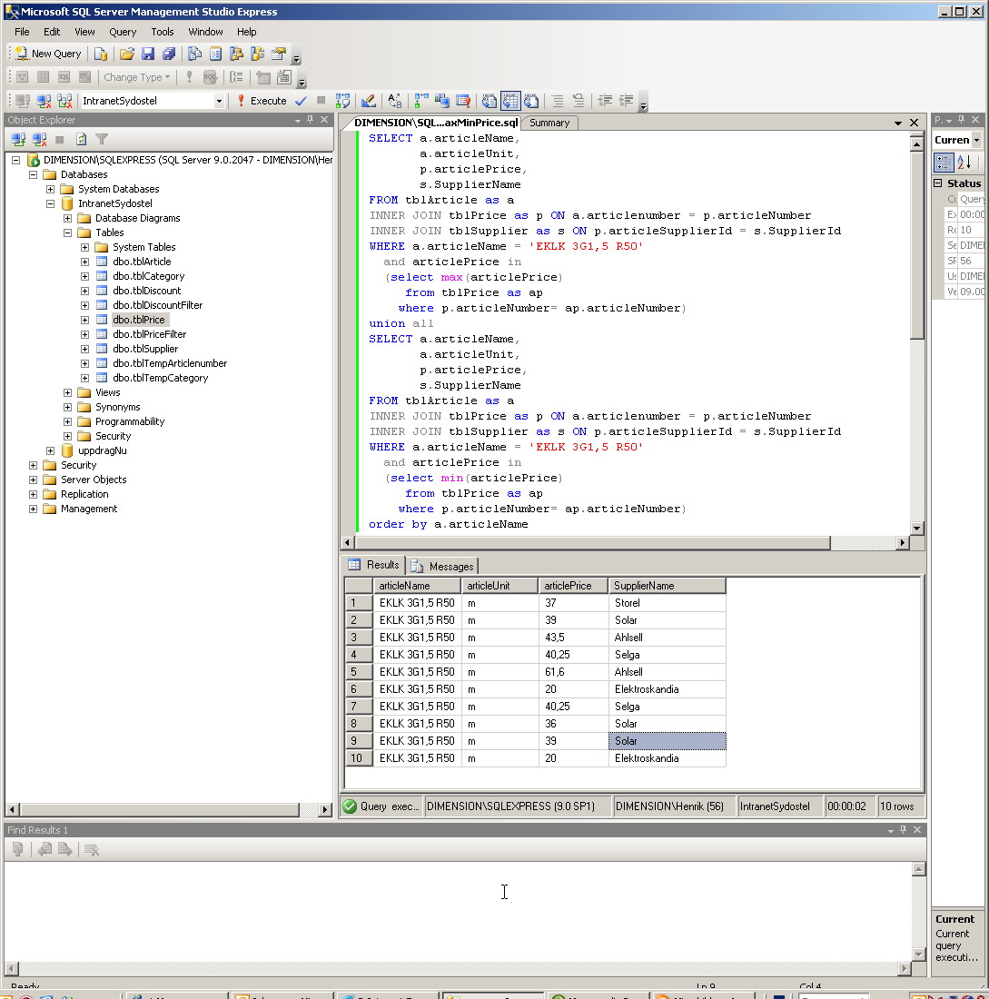Screen dimensions: 989x999
Task: Switch to the Summary tab
Action: click(x=549, y=123)
